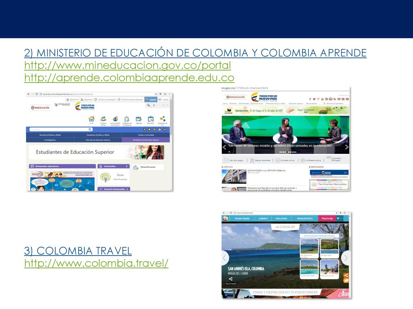Click Planea tu viaje pink button
The width and height of the screenshot is (413, 309).
click(x=327, y=218)
